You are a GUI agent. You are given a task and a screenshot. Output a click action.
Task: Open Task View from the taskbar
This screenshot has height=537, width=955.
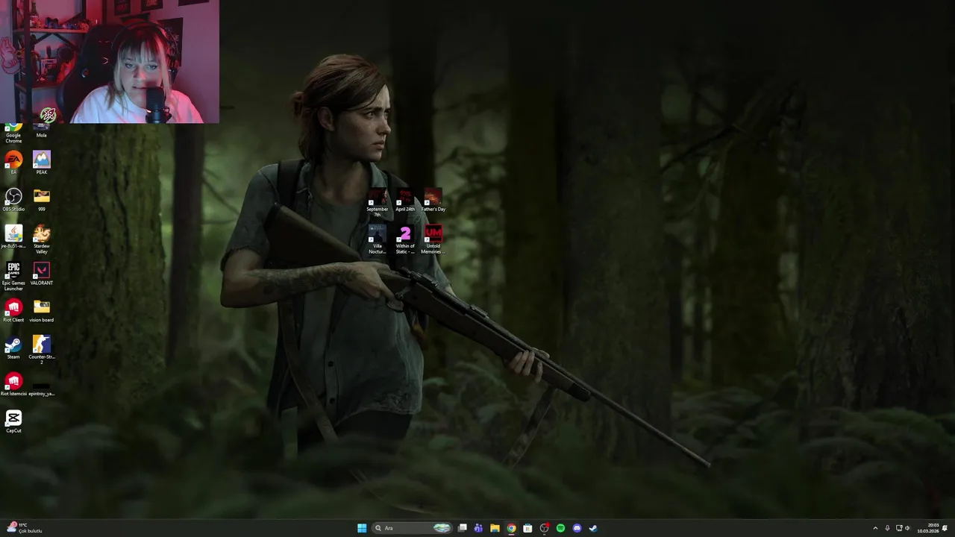pos(463,528)
